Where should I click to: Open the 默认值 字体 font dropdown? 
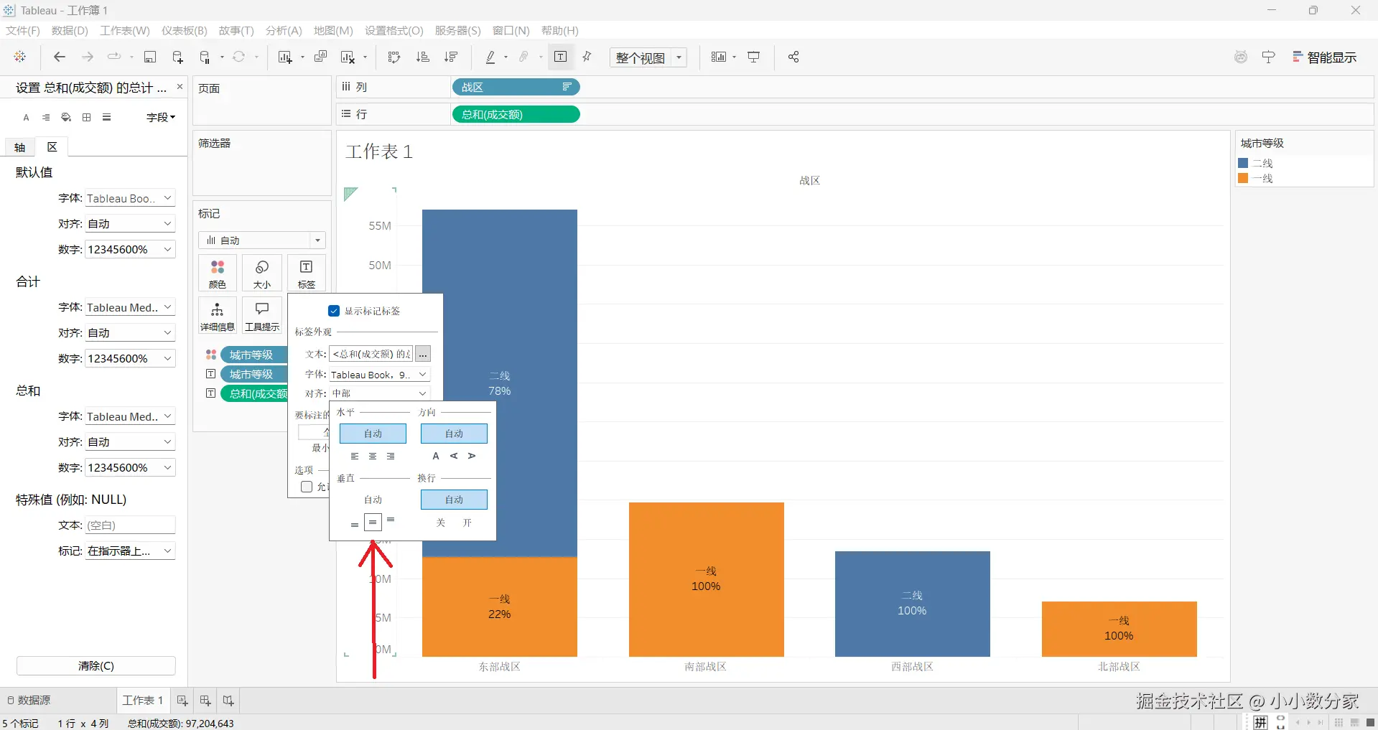(x=131, y=198)
